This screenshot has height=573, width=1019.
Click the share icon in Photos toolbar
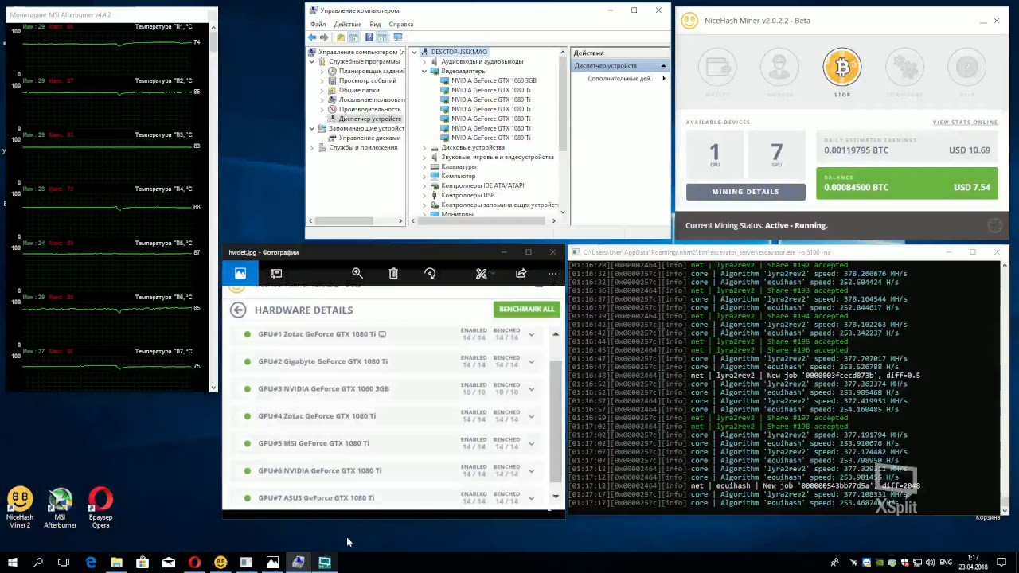[521, 273]
